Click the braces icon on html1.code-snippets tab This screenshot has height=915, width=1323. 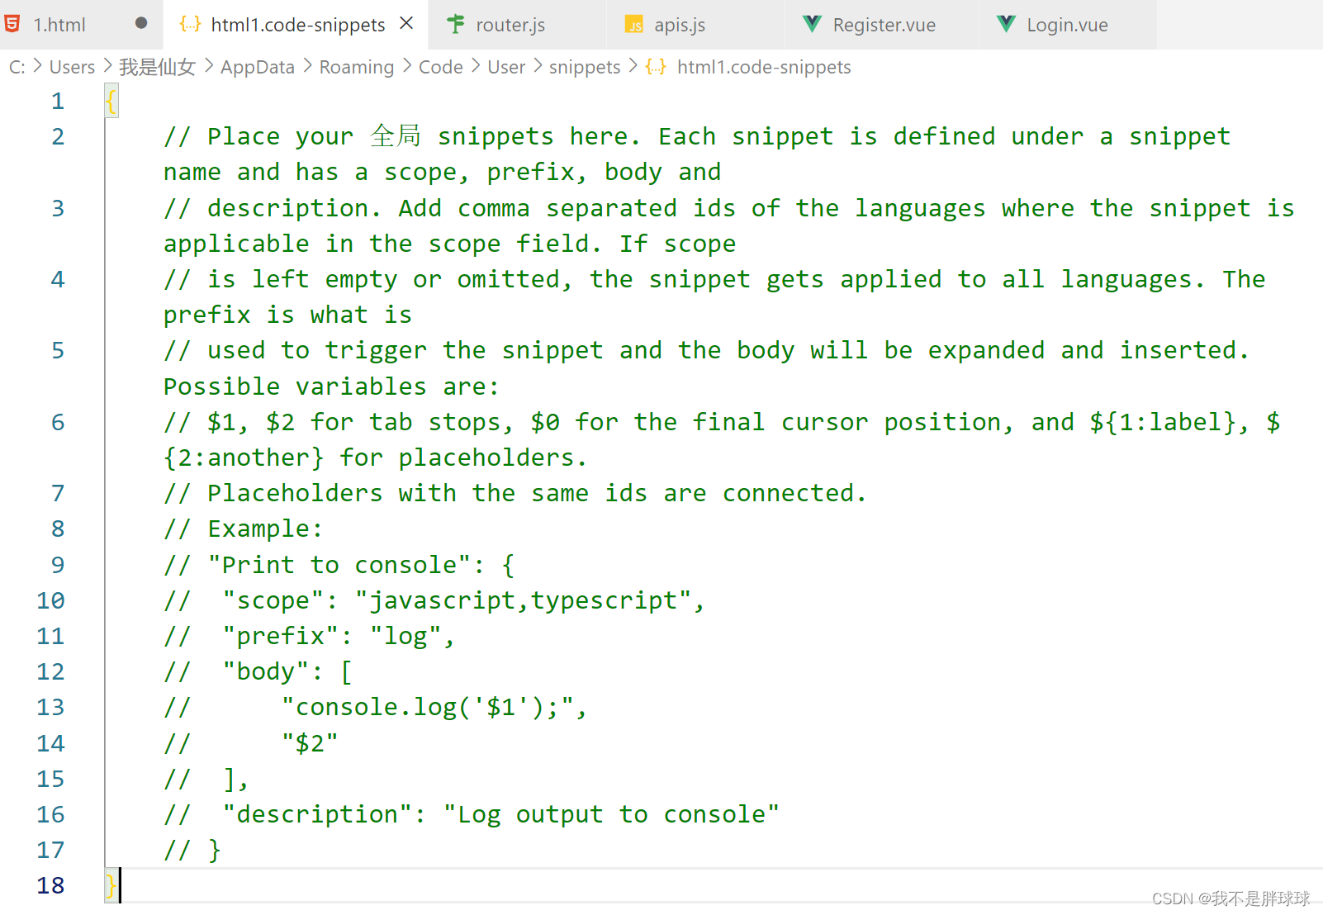click(190, 24)
